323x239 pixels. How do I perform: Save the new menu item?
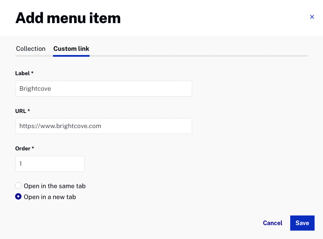pyautogui.click(x=302, y=223)
